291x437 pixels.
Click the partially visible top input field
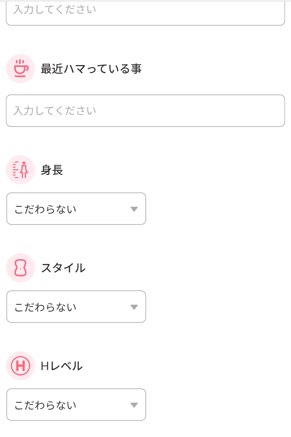145,13
